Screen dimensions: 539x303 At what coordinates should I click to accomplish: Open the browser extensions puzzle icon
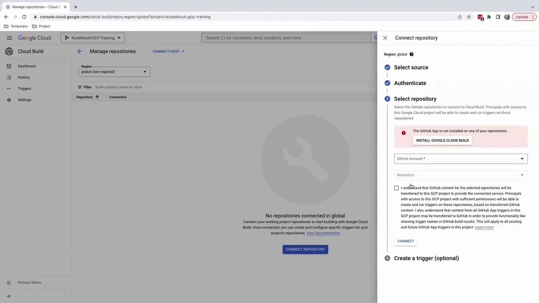[x=489, y=17]
